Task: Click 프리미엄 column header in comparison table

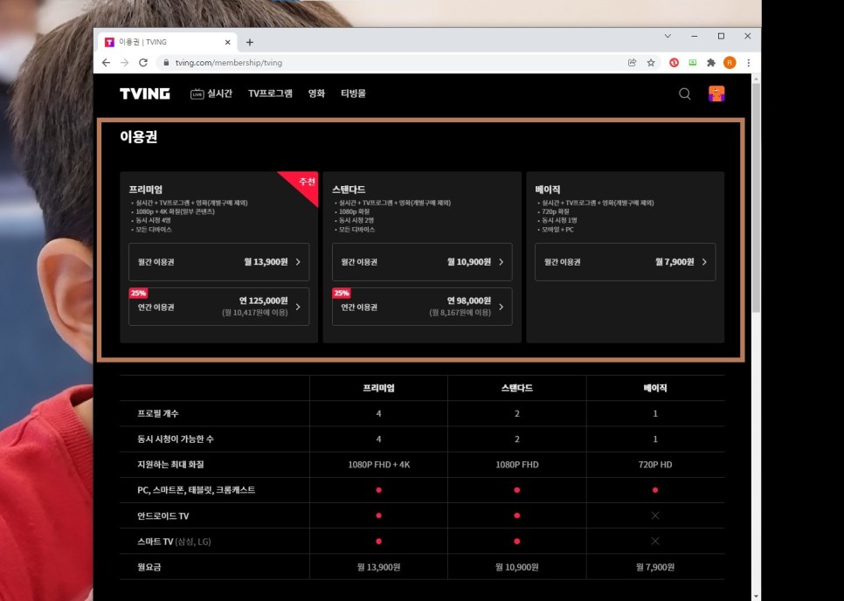Action: tap(379, 388)
